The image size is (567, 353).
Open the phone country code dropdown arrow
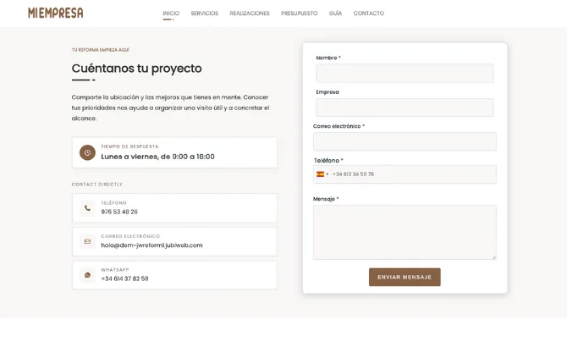click(x=328, y=174)
